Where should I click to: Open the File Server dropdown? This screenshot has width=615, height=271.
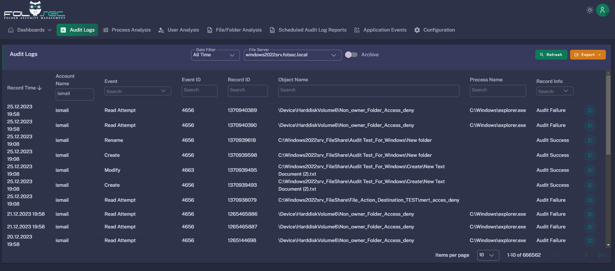(x=292, y=55)
